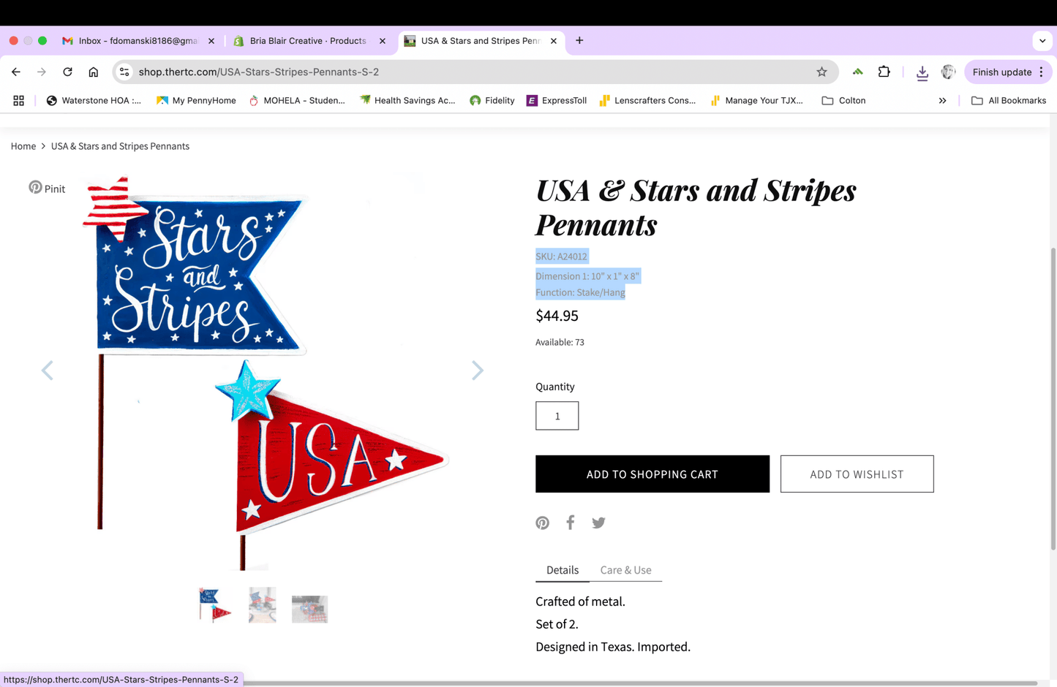
Task: Reload the page with the refresh icon
Action: tap(67, 72)
